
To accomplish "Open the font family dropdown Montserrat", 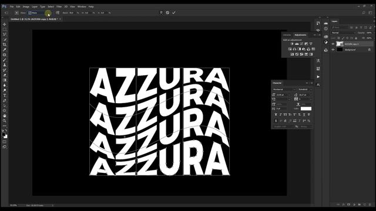I will click(284, 90).
